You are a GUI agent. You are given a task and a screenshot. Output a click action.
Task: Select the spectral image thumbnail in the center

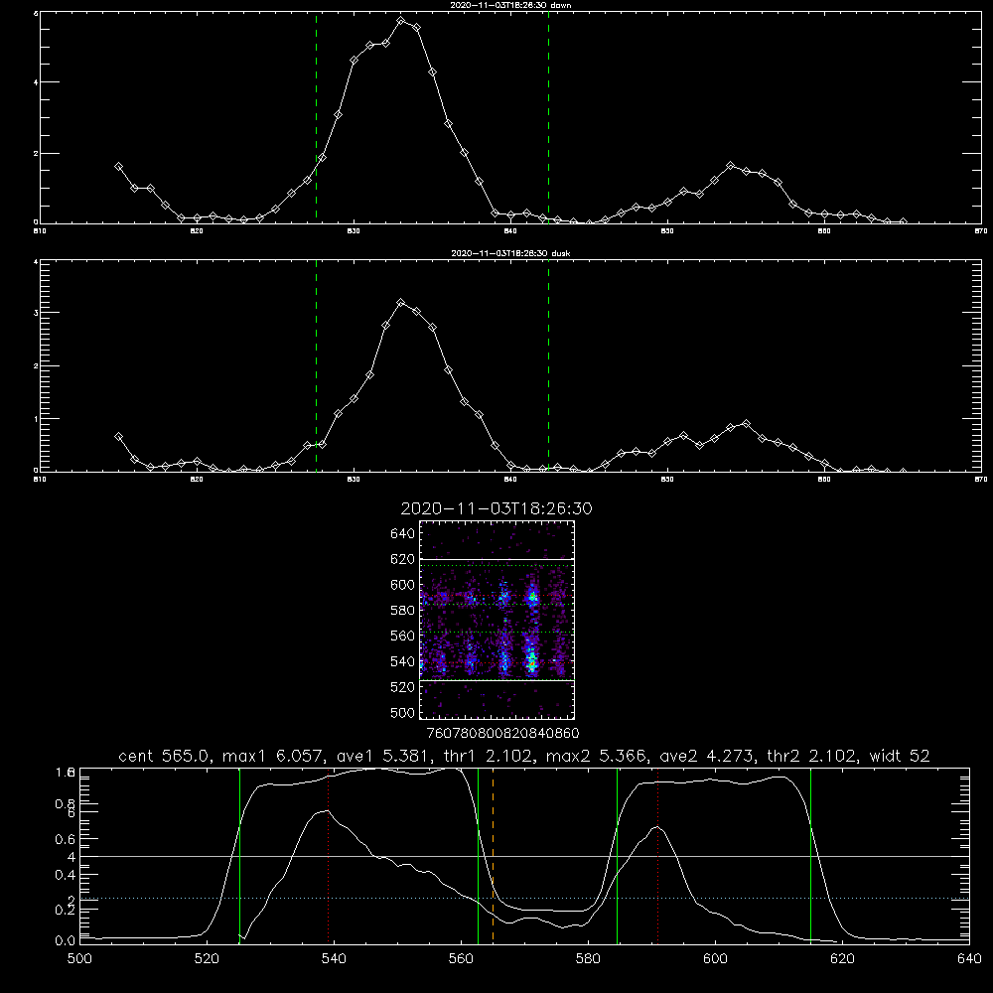click(496, 620)
